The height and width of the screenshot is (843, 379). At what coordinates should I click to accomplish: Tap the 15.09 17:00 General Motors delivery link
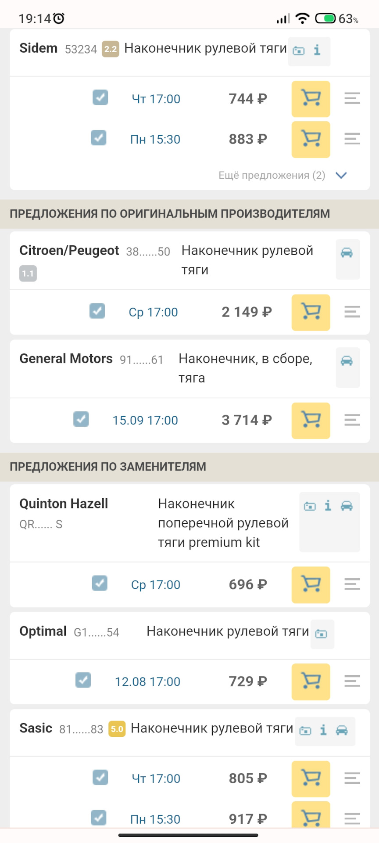coord(145,421)
